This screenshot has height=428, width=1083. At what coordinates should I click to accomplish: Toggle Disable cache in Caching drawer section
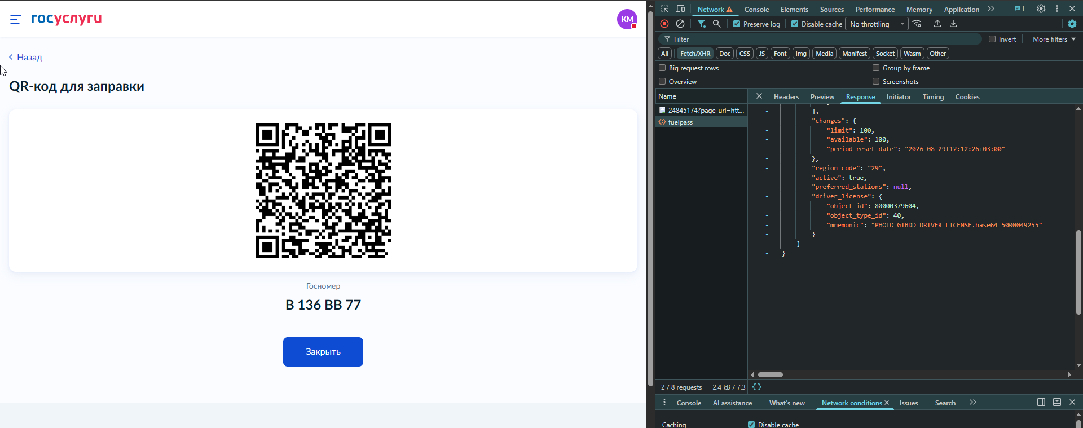tap(751, 425)
